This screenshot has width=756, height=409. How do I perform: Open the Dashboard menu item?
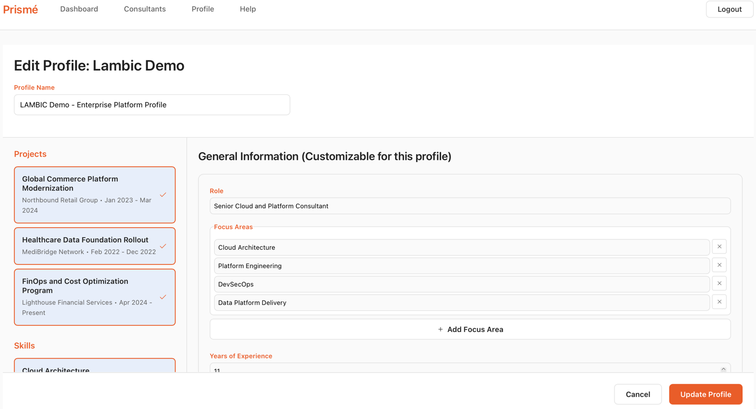[x=79, y=9]
